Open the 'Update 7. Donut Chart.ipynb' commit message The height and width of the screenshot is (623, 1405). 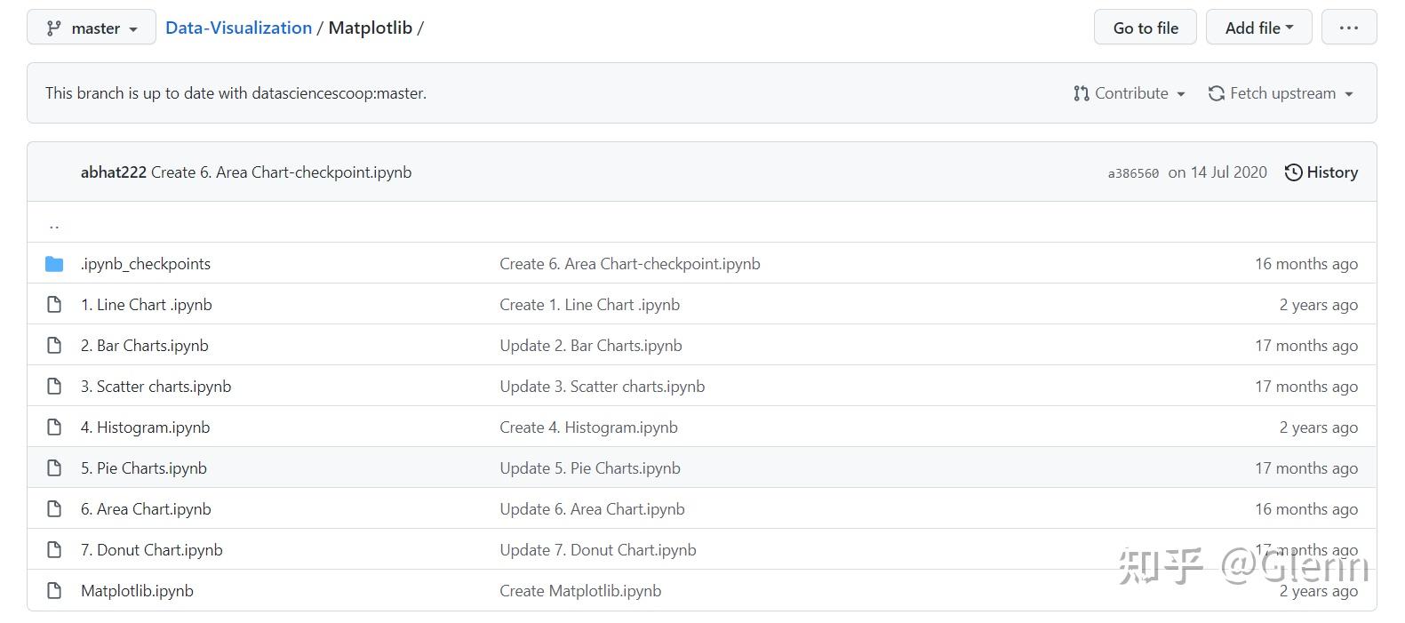(598, 550)
